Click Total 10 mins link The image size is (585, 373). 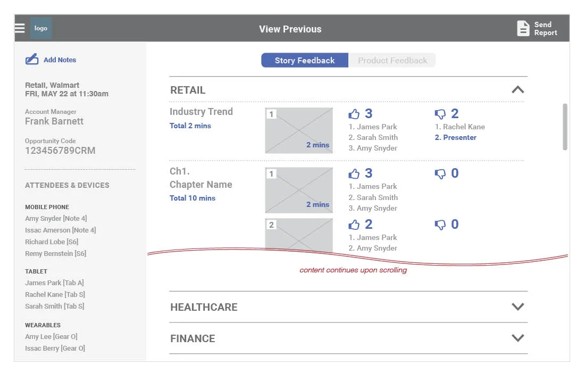pos(193,198)
